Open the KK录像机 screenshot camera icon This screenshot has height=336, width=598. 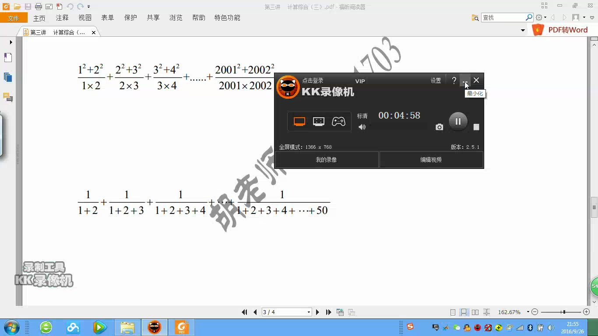pos(439,127)
